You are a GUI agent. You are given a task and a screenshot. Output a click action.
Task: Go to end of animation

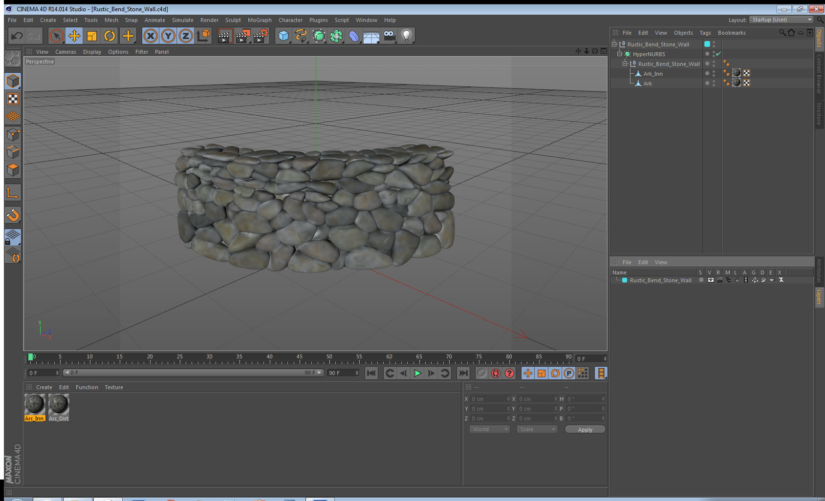[x=463, y=373]
